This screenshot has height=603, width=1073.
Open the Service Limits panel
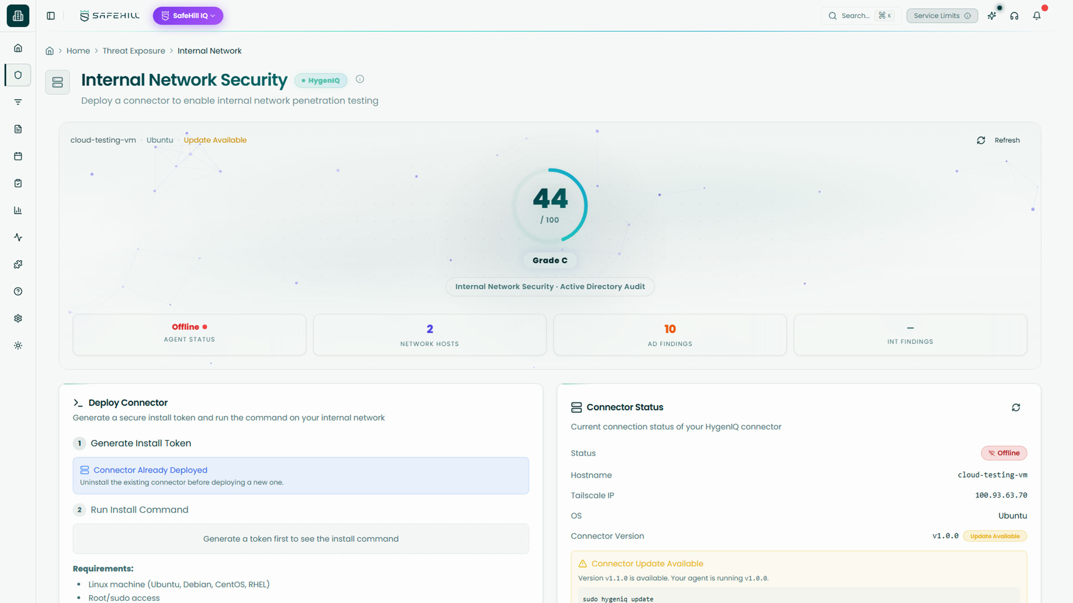pyautogui.click(x=942, y=15)
